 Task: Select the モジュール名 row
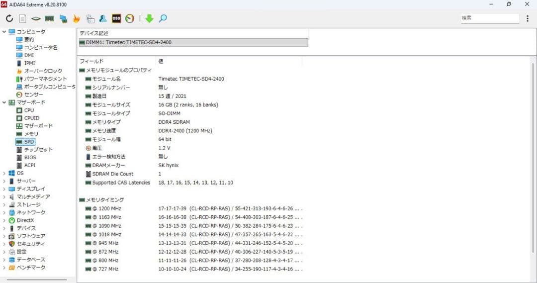(x=190, y=79)
